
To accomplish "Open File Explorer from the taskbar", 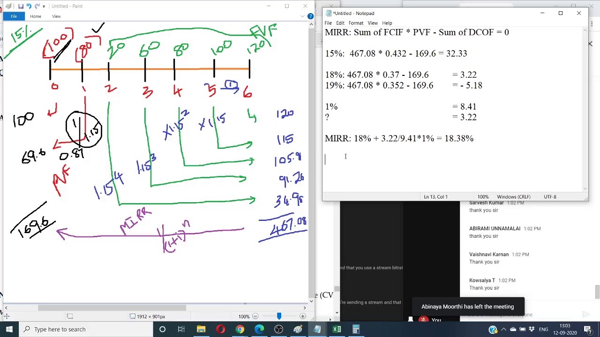I will [x=201, y=329].
